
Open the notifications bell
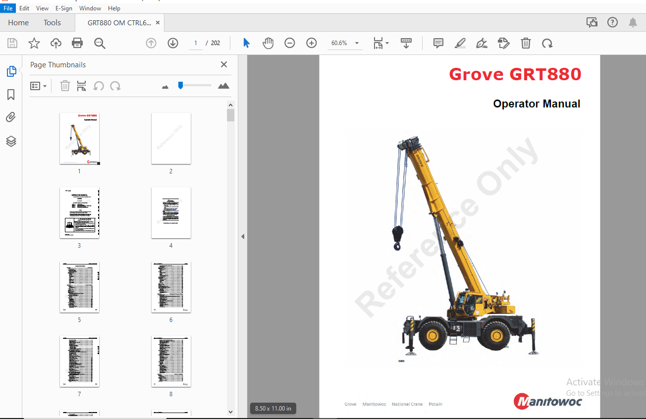[x=633, y=22]
